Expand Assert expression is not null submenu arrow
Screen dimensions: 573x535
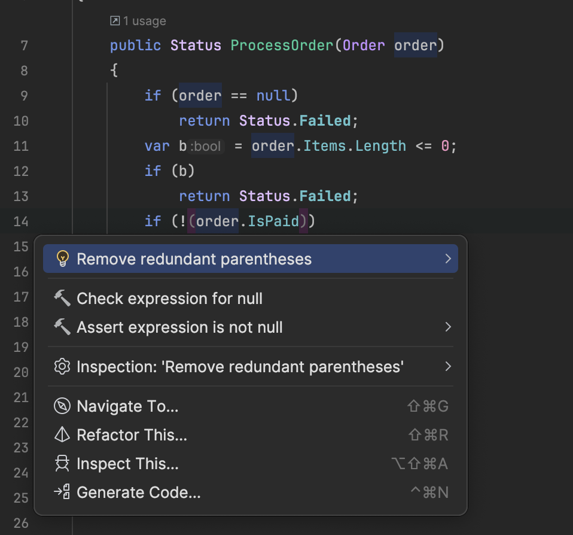point(447,327)
